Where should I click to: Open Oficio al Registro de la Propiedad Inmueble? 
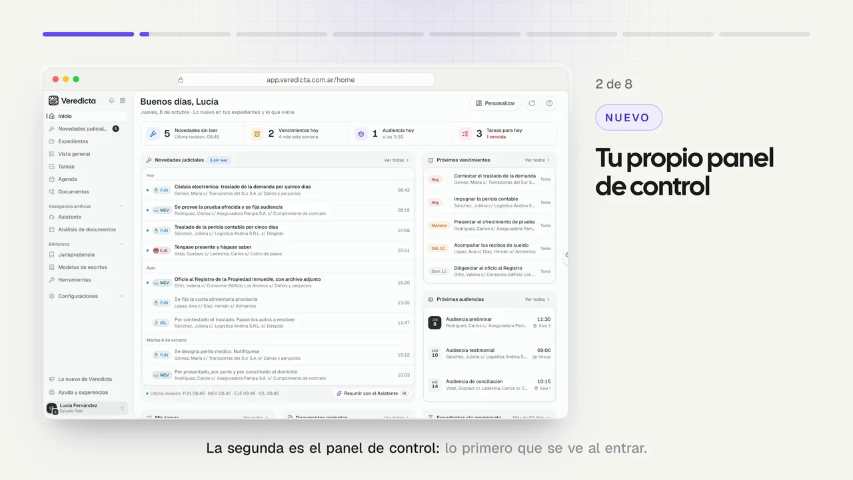tap(278, 283)
